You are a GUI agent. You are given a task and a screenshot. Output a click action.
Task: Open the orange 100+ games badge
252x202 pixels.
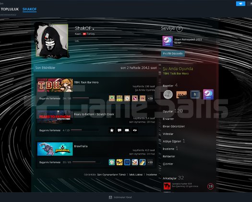point(181,94)
